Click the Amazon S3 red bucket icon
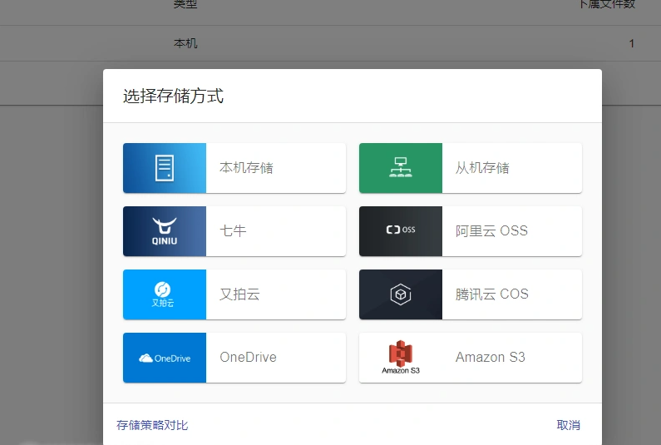 [x=400, y=356]
